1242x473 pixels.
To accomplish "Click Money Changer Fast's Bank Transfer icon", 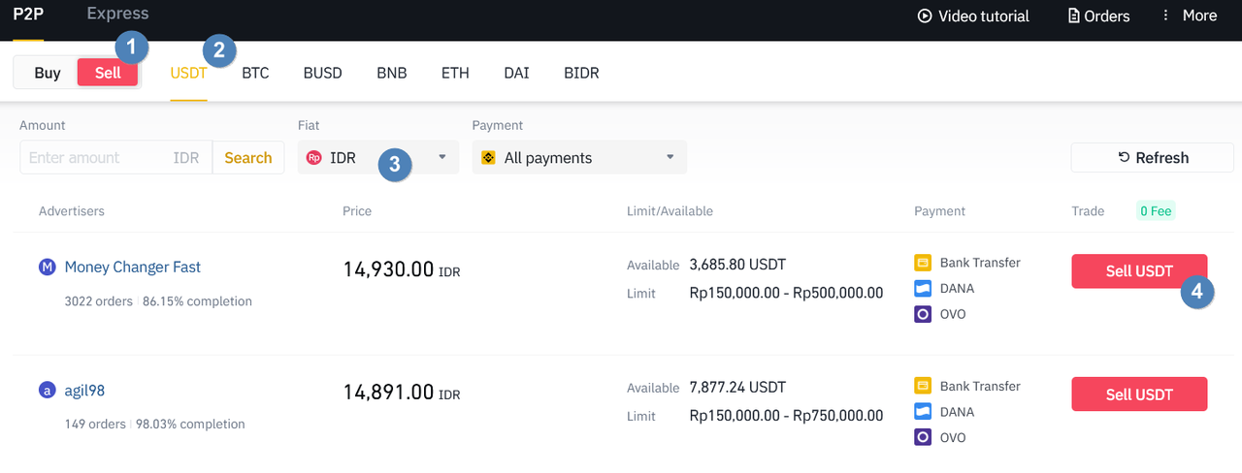I will pos(923,263).
